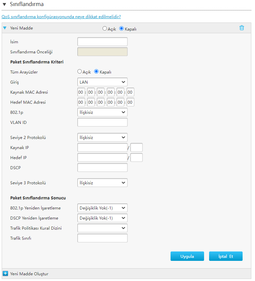
Task: Select the Kapalı radio for Yeni Madde
Action: (122, 29)
